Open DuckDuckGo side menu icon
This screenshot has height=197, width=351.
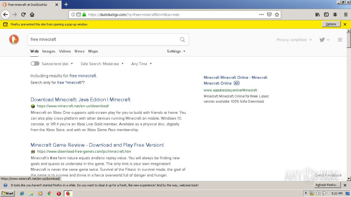pyautogui.click(x=340, y=40)
